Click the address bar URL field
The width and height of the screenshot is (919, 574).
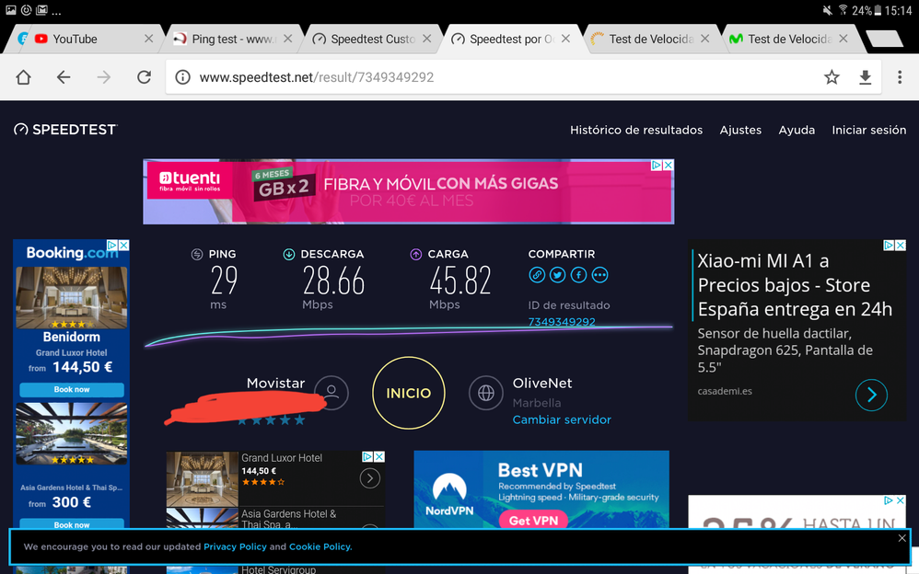(x=497, y=77)
